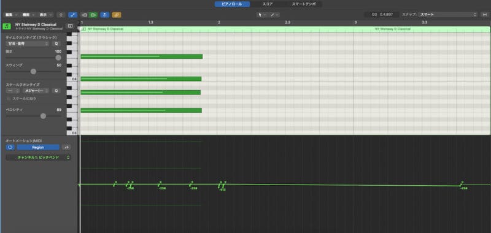Click position 3.3 on the ruler
Screen dimensions: 491x233
(424, 23)
